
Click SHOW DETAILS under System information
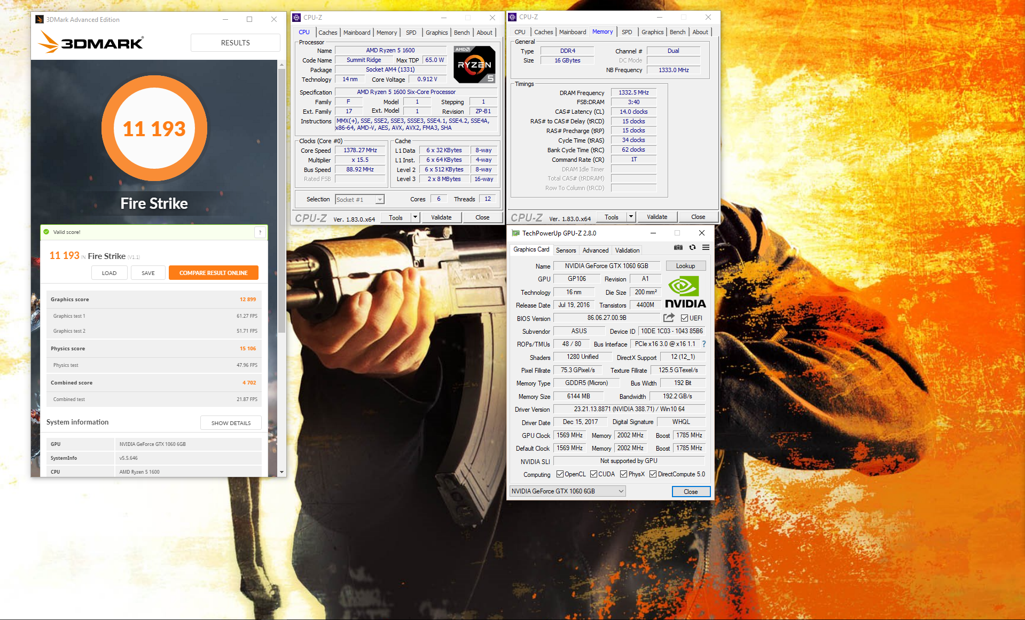click(231, 423)
